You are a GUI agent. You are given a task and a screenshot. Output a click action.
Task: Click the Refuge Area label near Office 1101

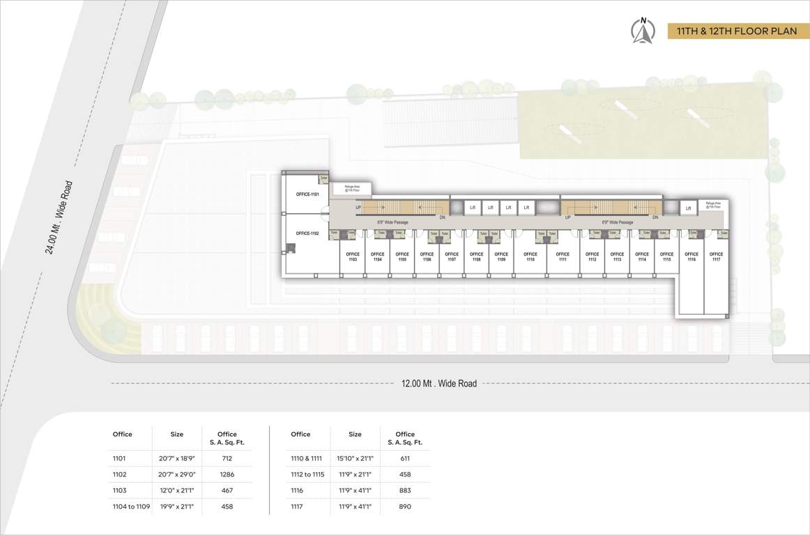[x=352, y=187]
